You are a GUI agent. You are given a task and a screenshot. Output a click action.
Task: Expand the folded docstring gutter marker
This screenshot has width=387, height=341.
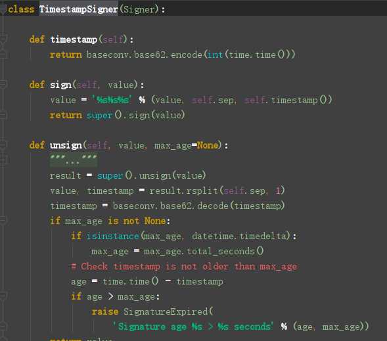pyautogui.click(x=3, y=160)
